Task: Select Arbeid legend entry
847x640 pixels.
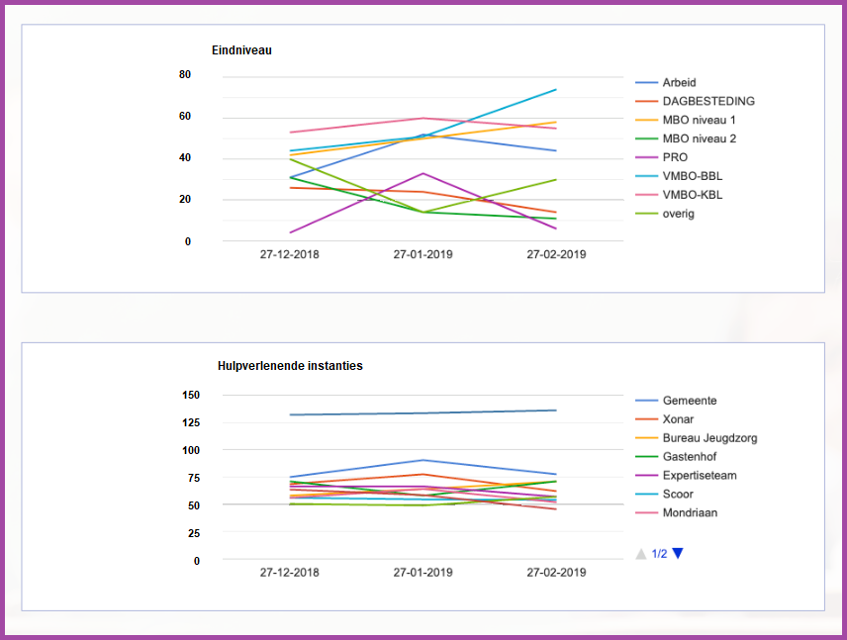Action: 679,83
